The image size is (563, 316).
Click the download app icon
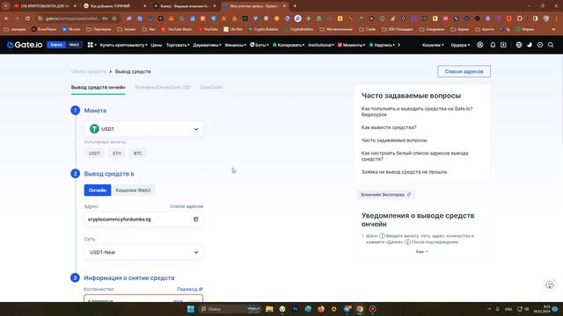[x=503, y=45]
